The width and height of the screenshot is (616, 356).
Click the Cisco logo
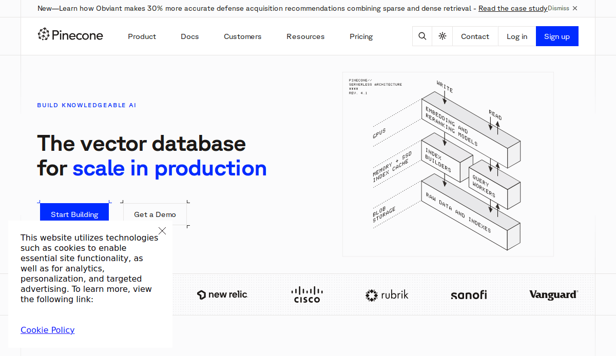tap(307, 294)
